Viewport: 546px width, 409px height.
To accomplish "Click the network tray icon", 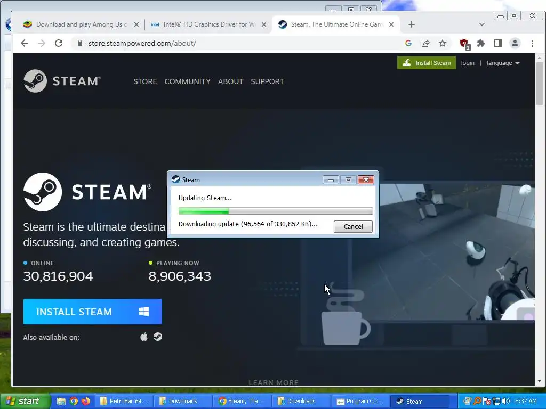I will click(496, 401).
